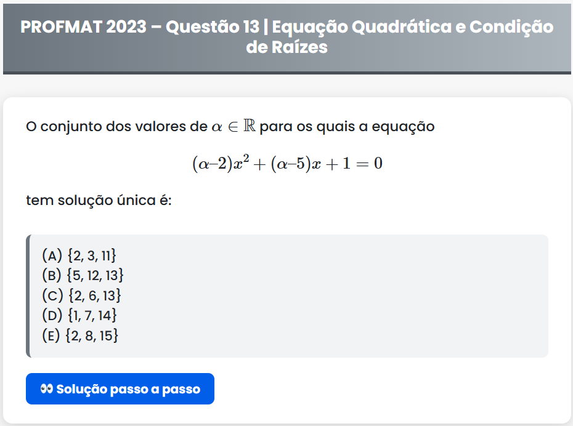Choose answer option (B) {5, 12, 13}
Screen dimensions: 573x426
83,275
